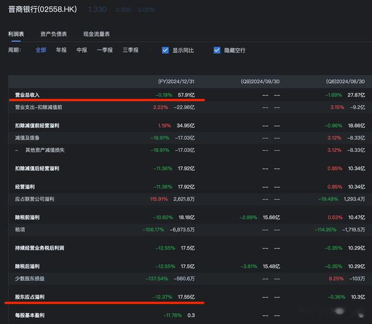Toggle the 隐藏空行 checkbox
The width and height of the screenshot is (372, 324).
[217, 50]
